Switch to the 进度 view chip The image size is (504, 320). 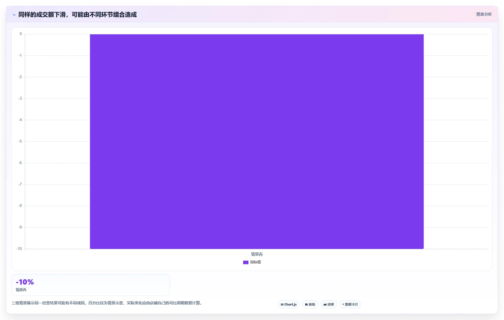pyautogui.click(x=328, y=304)
